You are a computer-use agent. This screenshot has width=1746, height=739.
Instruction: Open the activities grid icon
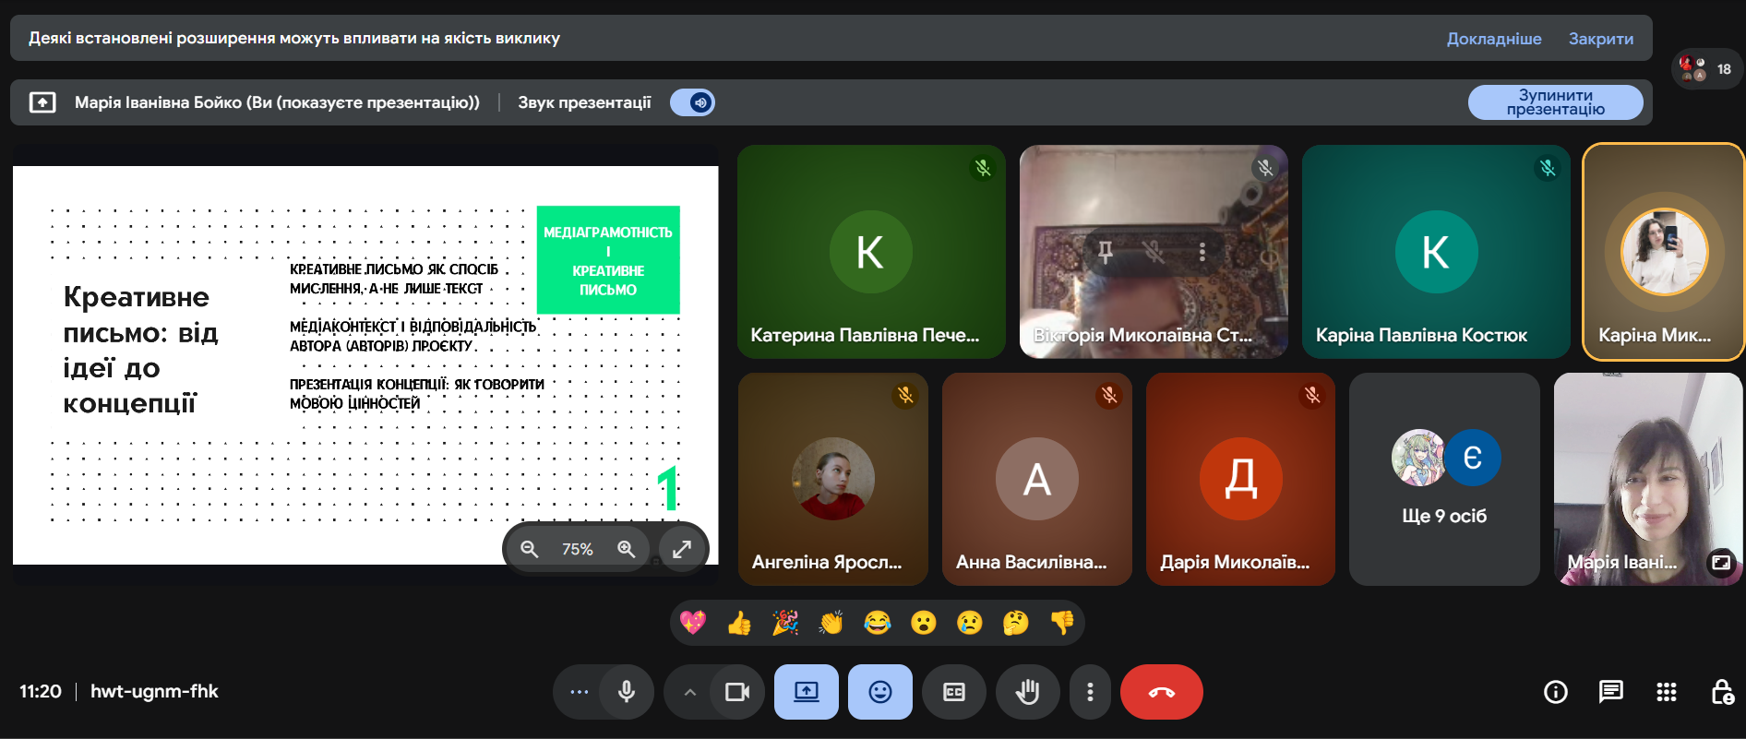click(1666, 692)
